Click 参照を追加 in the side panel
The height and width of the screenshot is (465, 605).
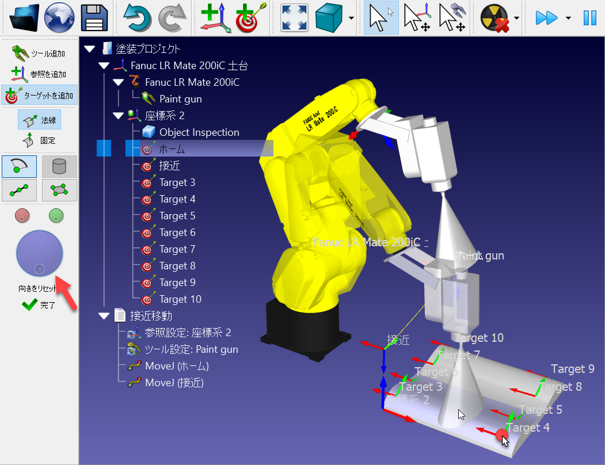39,74
